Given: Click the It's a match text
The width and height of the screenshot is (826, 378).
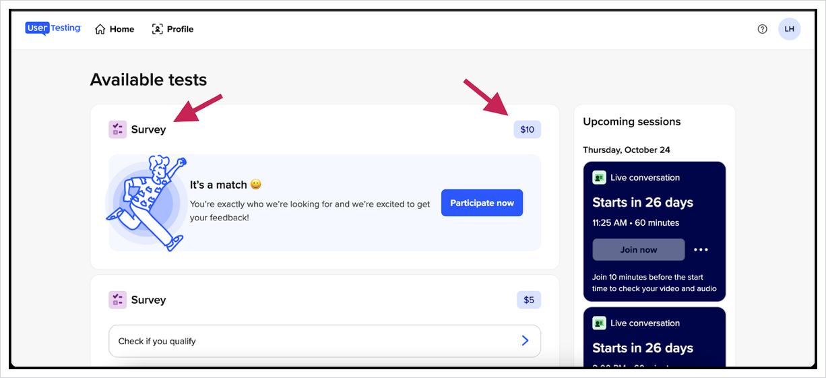Looking at the screenshot, I should [x=219, y=185].
